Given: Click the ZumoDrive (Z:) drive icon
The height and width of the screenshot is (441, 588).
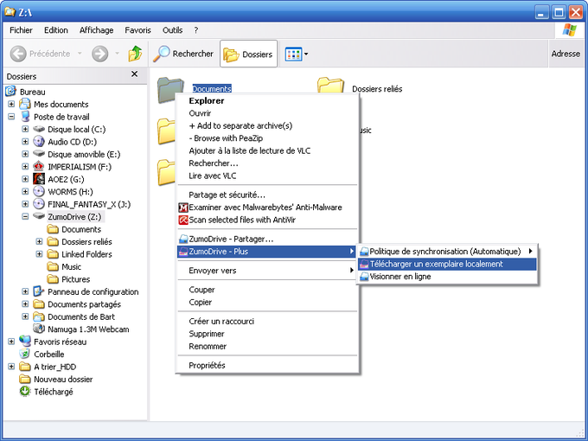Looking at the screenshot, I should (39, 216).
